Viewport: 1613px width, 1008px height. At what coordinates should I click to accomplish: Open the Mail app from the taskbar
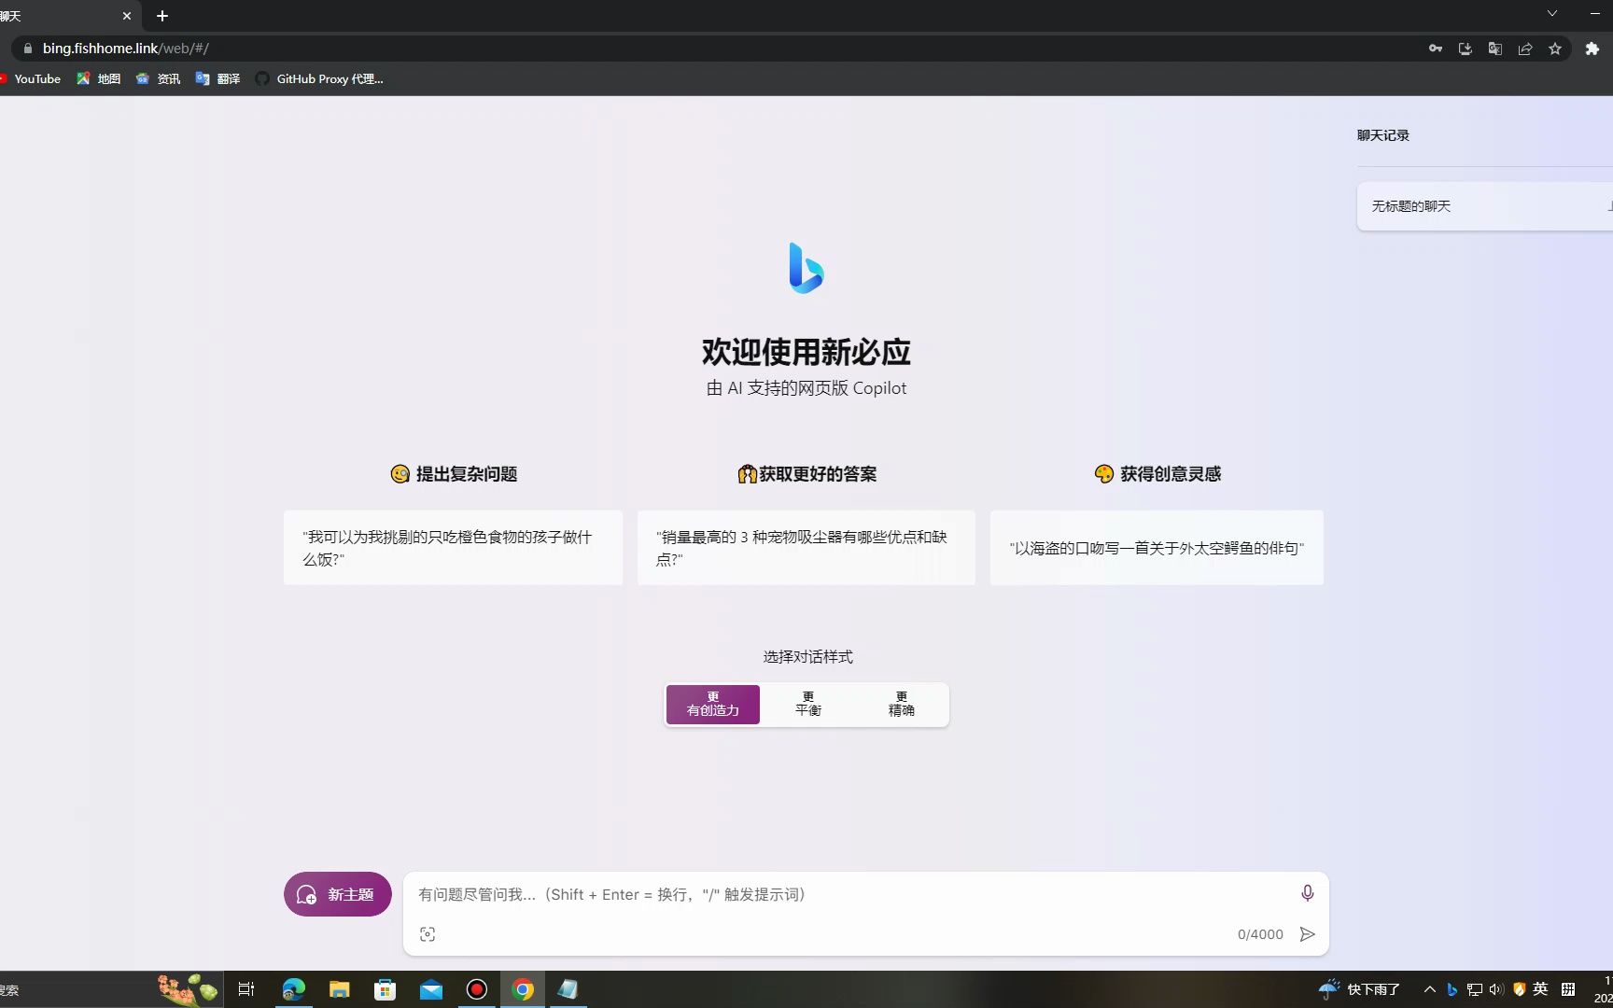[430, 989]
